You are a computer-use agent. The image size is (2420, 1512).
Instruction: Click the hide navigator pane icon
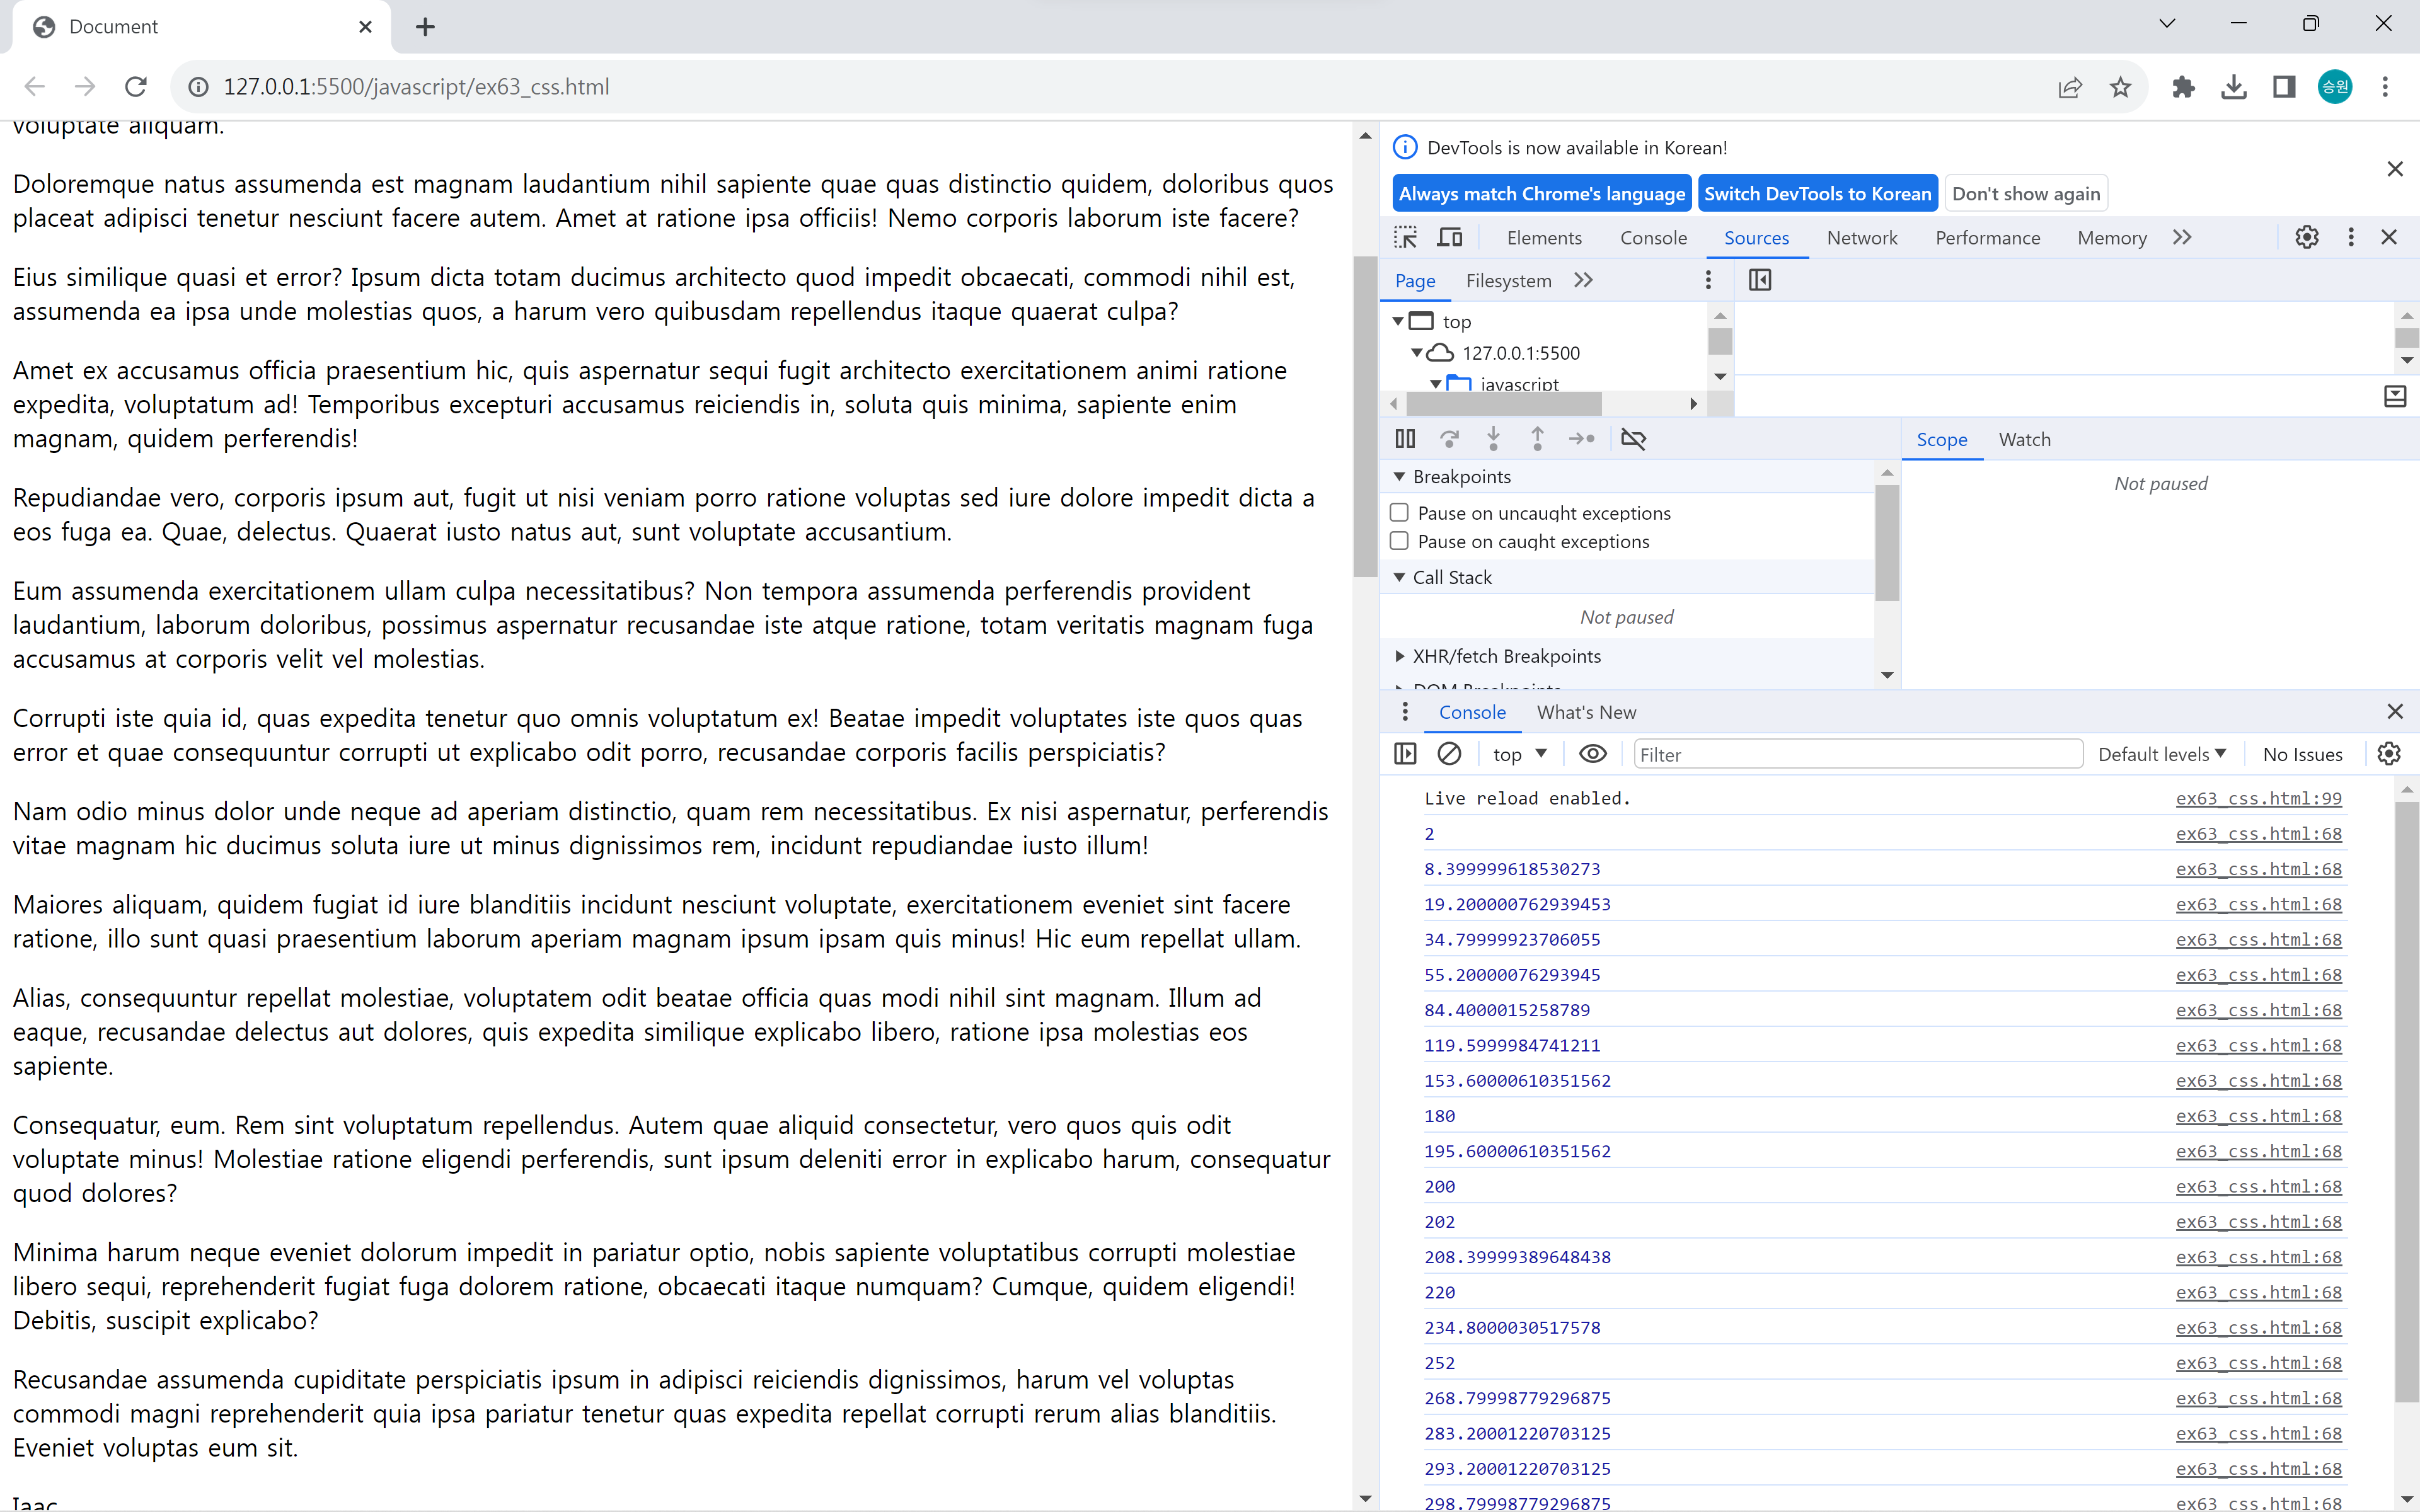click(x=1760, y=281)
